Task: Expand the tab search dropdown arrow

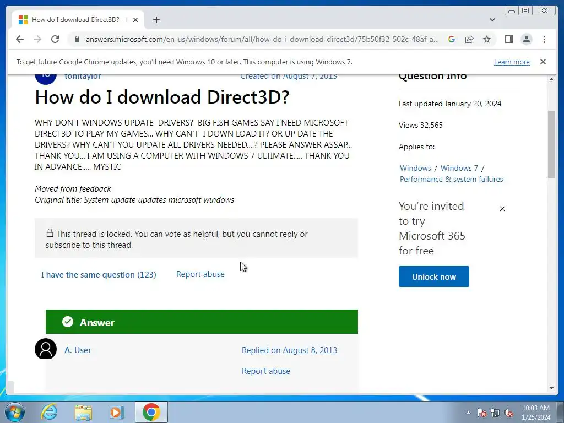Action: (492, 20)
